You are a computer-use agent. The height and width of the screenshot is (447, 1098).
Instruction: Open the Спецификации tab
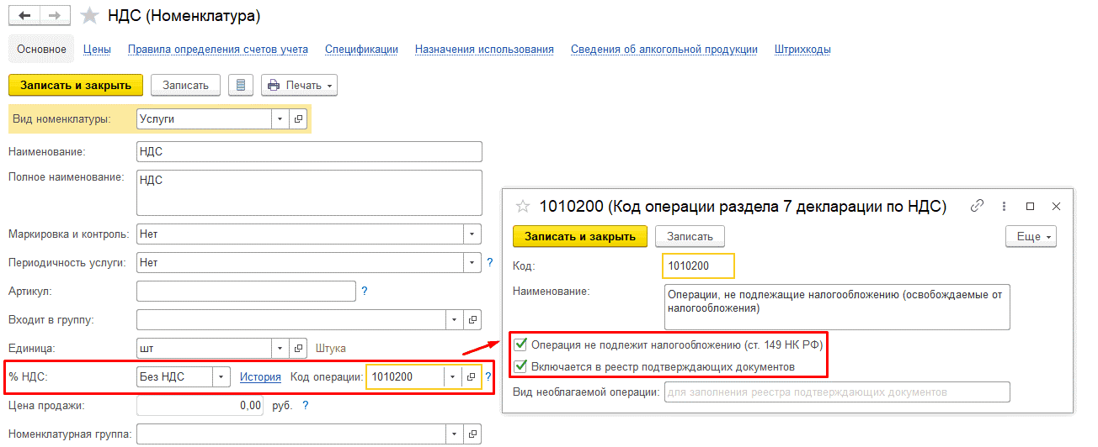[361, 50]
